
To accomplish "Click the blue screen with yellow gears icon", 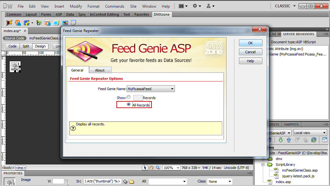I will [26, 23].
